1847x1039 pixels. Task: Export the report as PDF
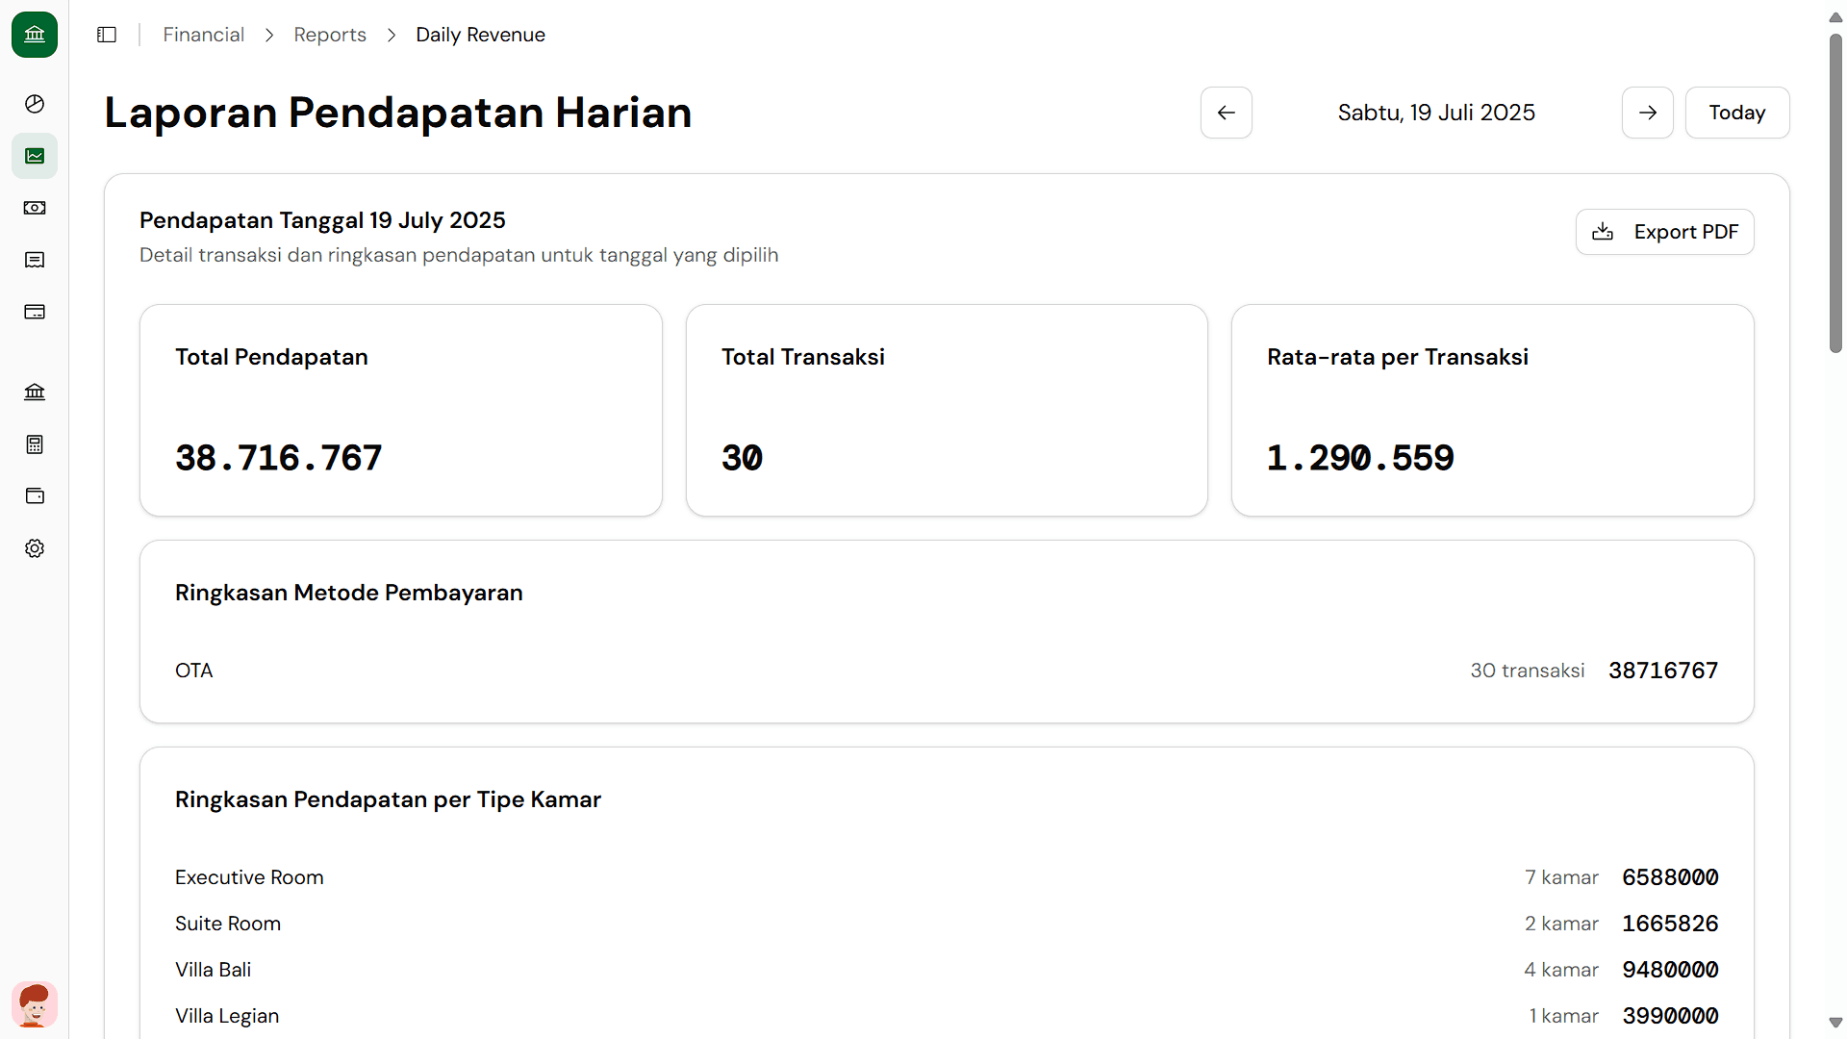tap(1664, 231)
